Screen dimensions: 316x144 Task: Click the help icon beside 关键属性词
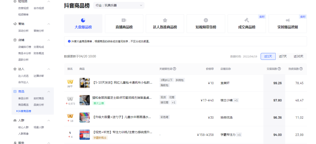[174, 69]
